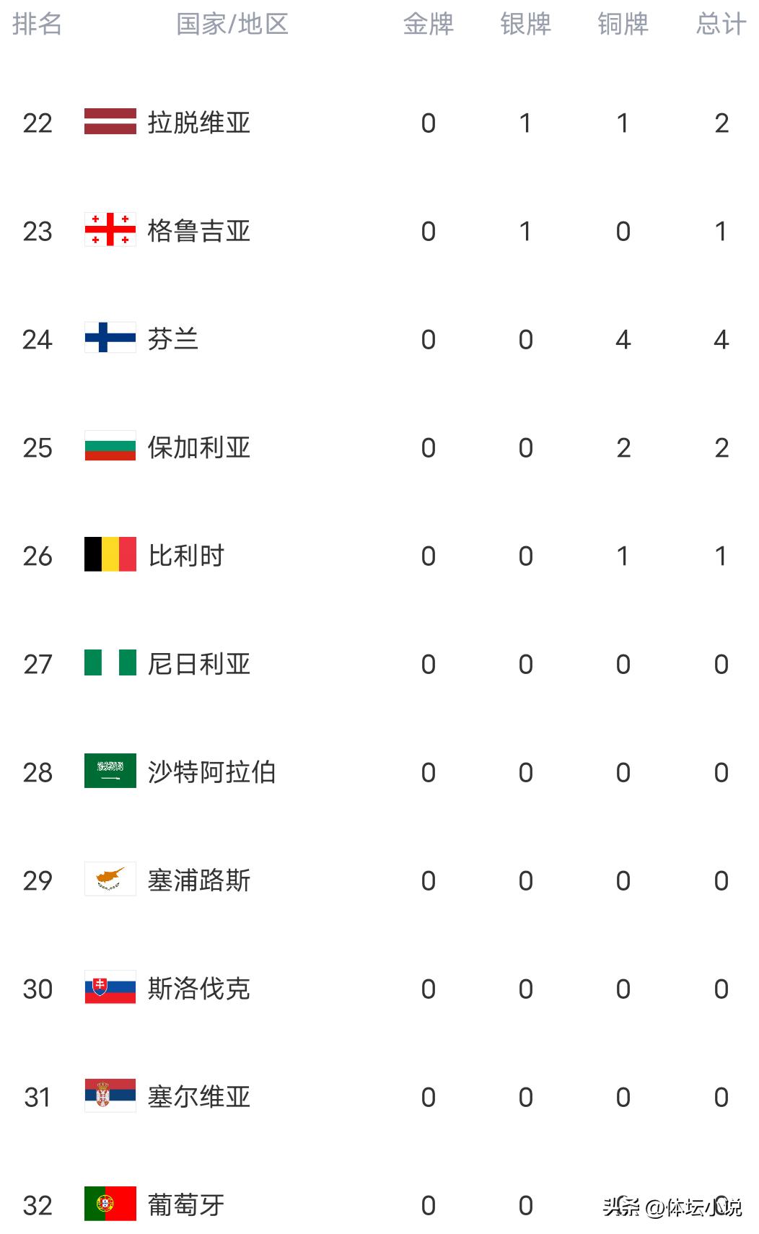
Task: Click the Cyprus flag icon
Action: click(x=110, y=878)
